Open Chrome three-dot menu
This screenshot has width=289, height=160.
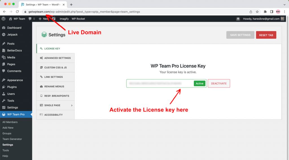point(284,12)
